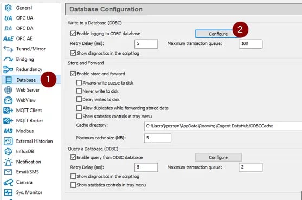Select the External Historian page label
This screenshot has width=302, height=200.
point(35,141)
